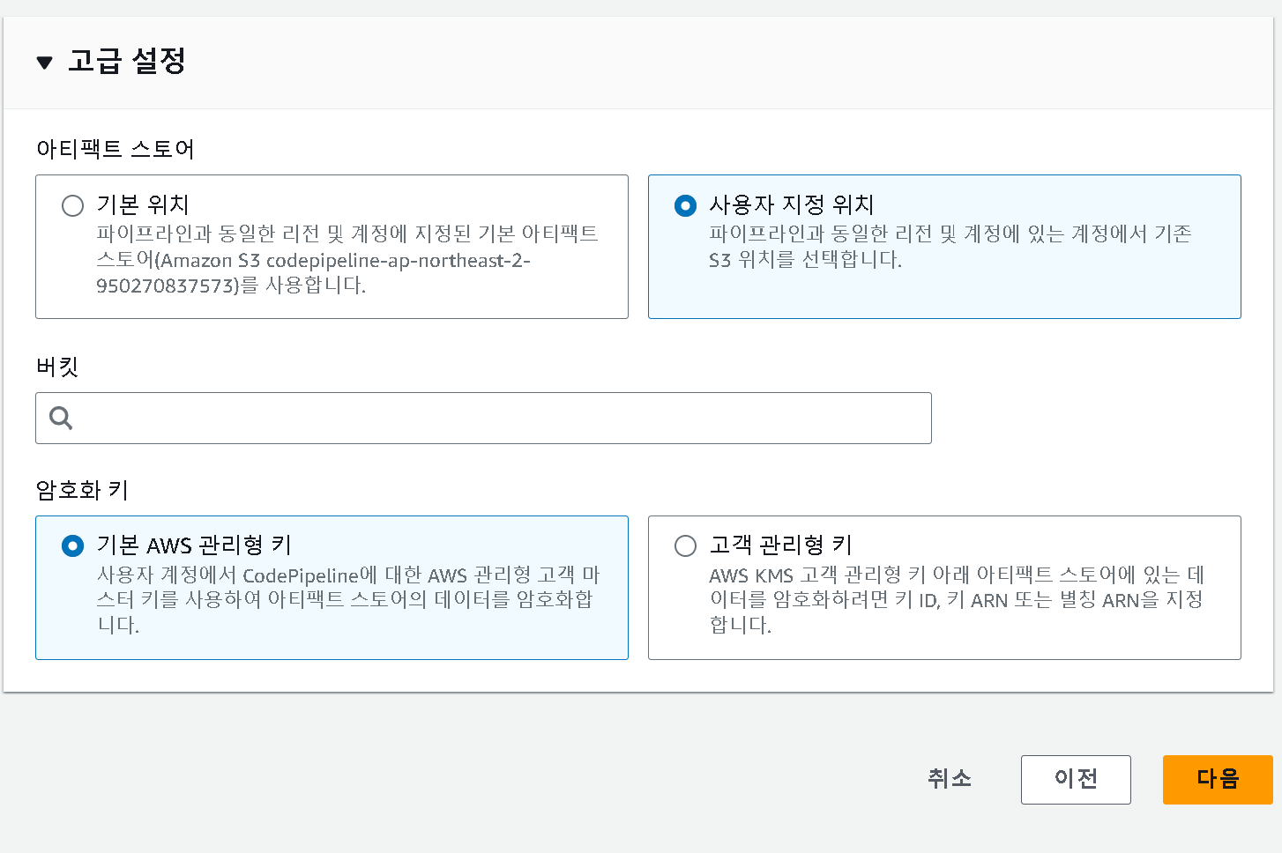This screenshot has width=1282, height=853.
Task: Click the S3 위치 description under 사용자 지정 위치
Action: coord(950,246)
